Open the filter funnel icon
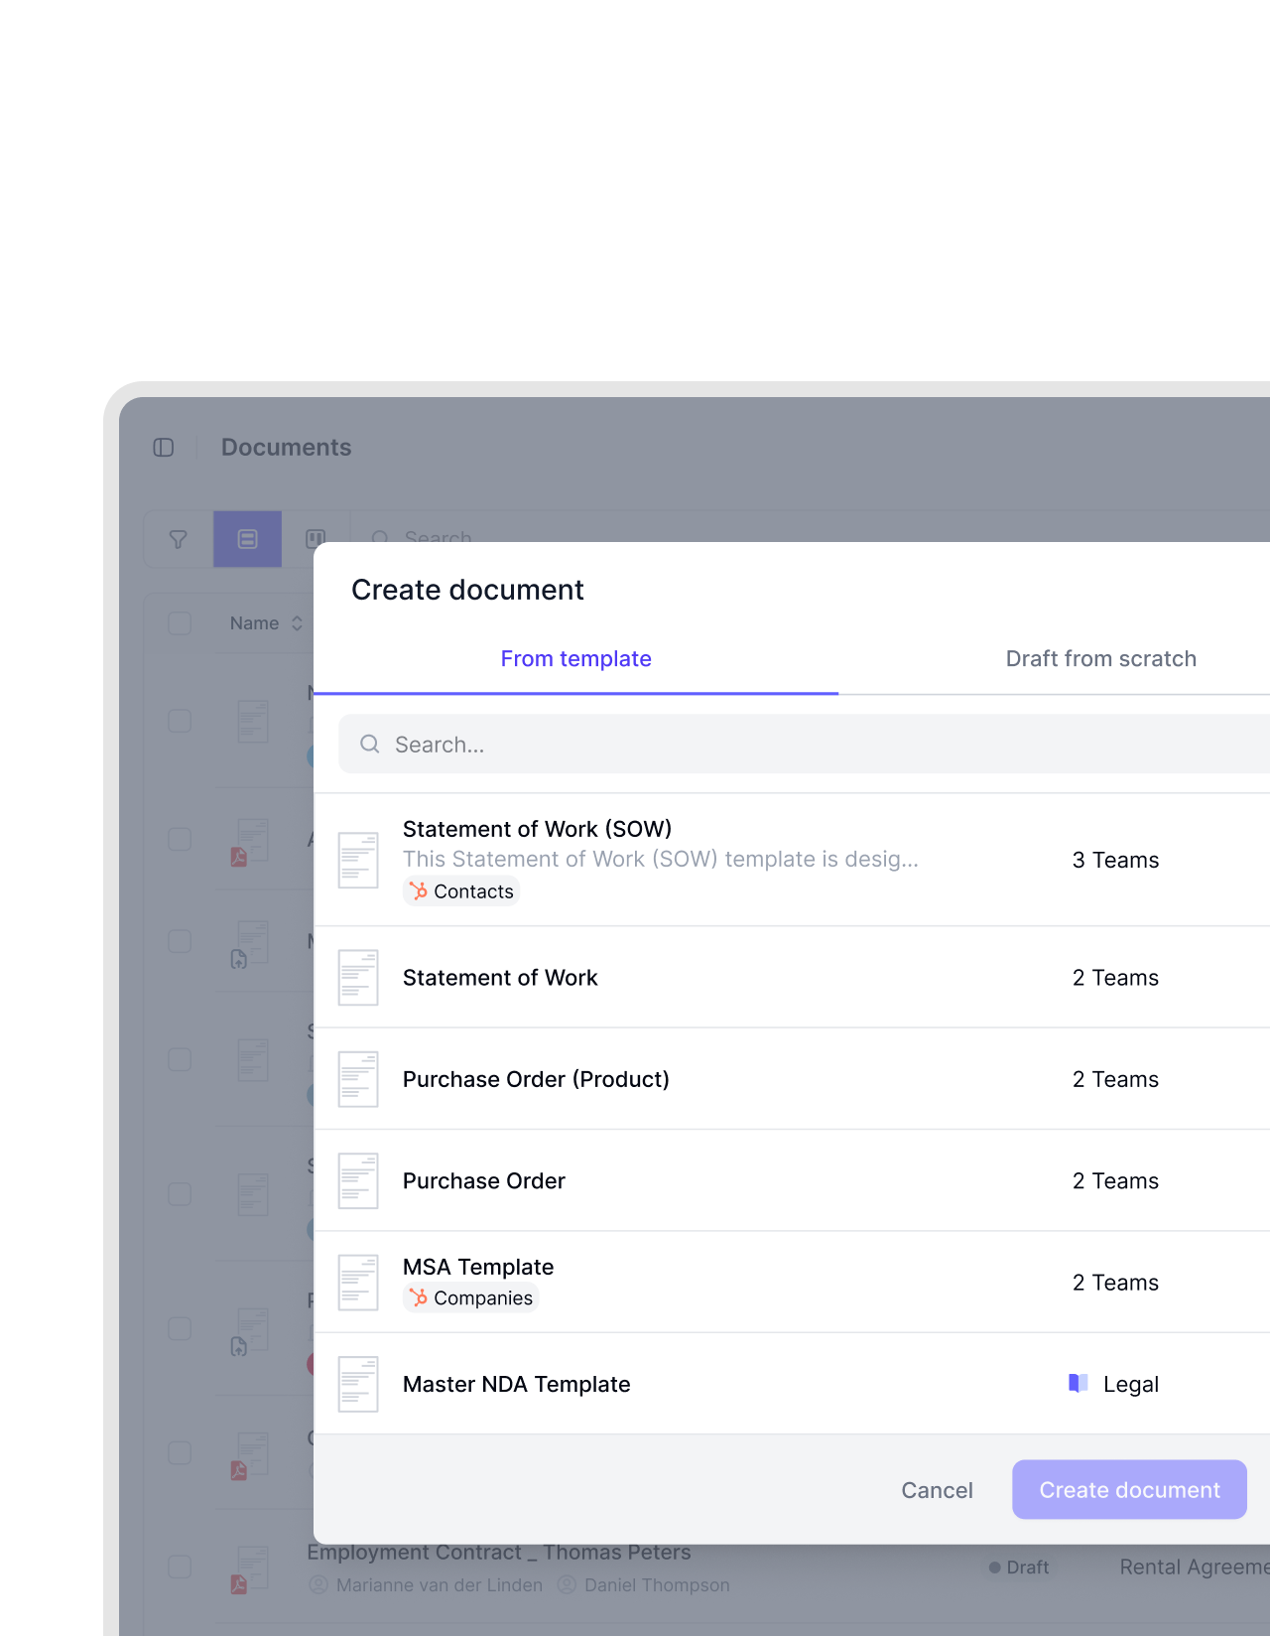1270x1636 pixels. tap(179, 539)
